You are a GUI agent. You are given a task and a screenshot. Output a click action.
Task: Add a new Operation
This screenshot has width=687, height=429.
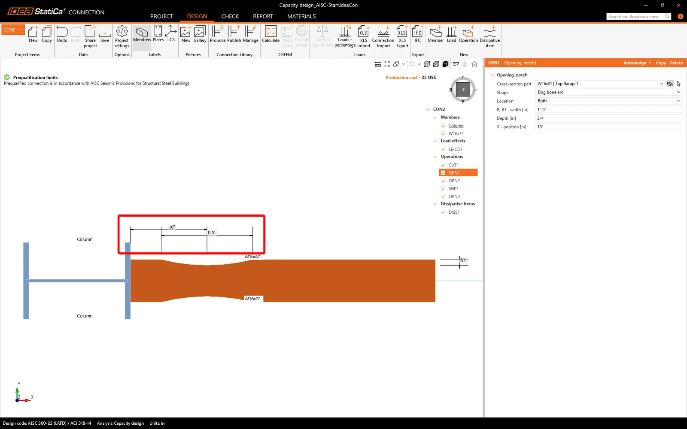(x=468, y=34)
